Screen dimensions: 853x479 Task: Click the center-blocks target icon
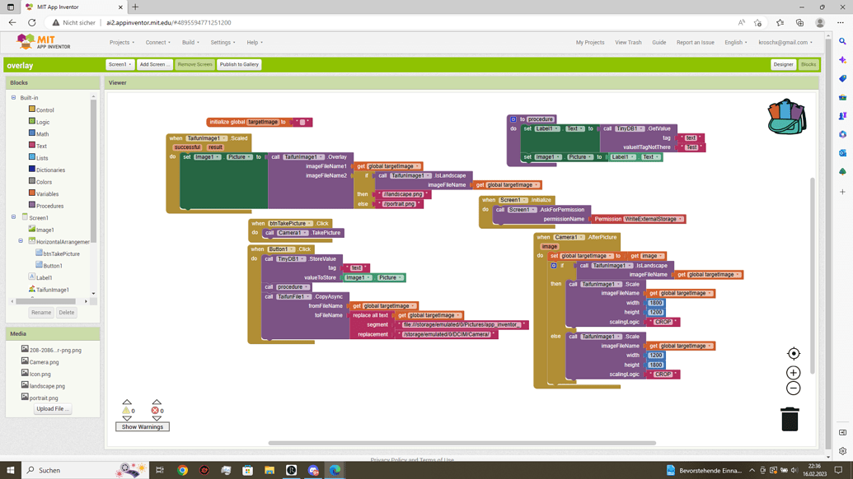(793, 353)
